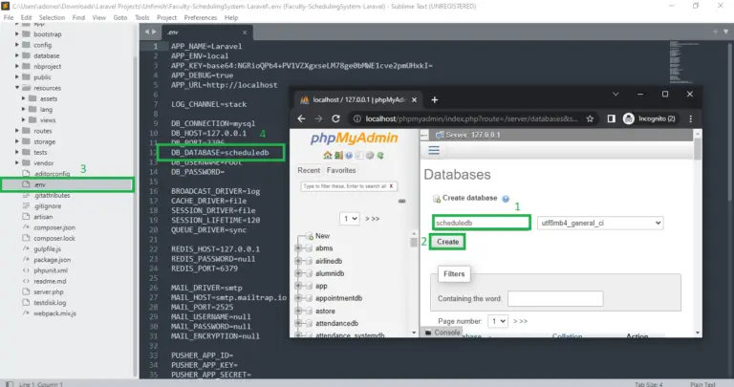Close the .env tab in Sublime
This screenshot has height=387, width=734.
[x=245, y=32]
